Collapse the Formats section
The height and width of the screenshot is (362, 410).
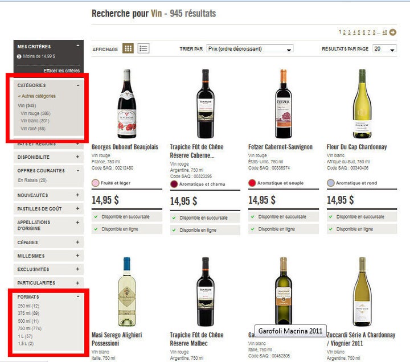point(78,297)
